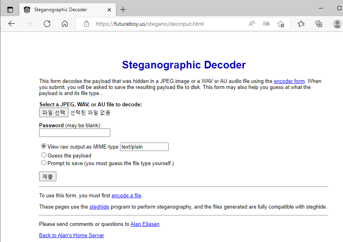Maximize the browser window
The image size is (343, 242).
coord(339,8)
